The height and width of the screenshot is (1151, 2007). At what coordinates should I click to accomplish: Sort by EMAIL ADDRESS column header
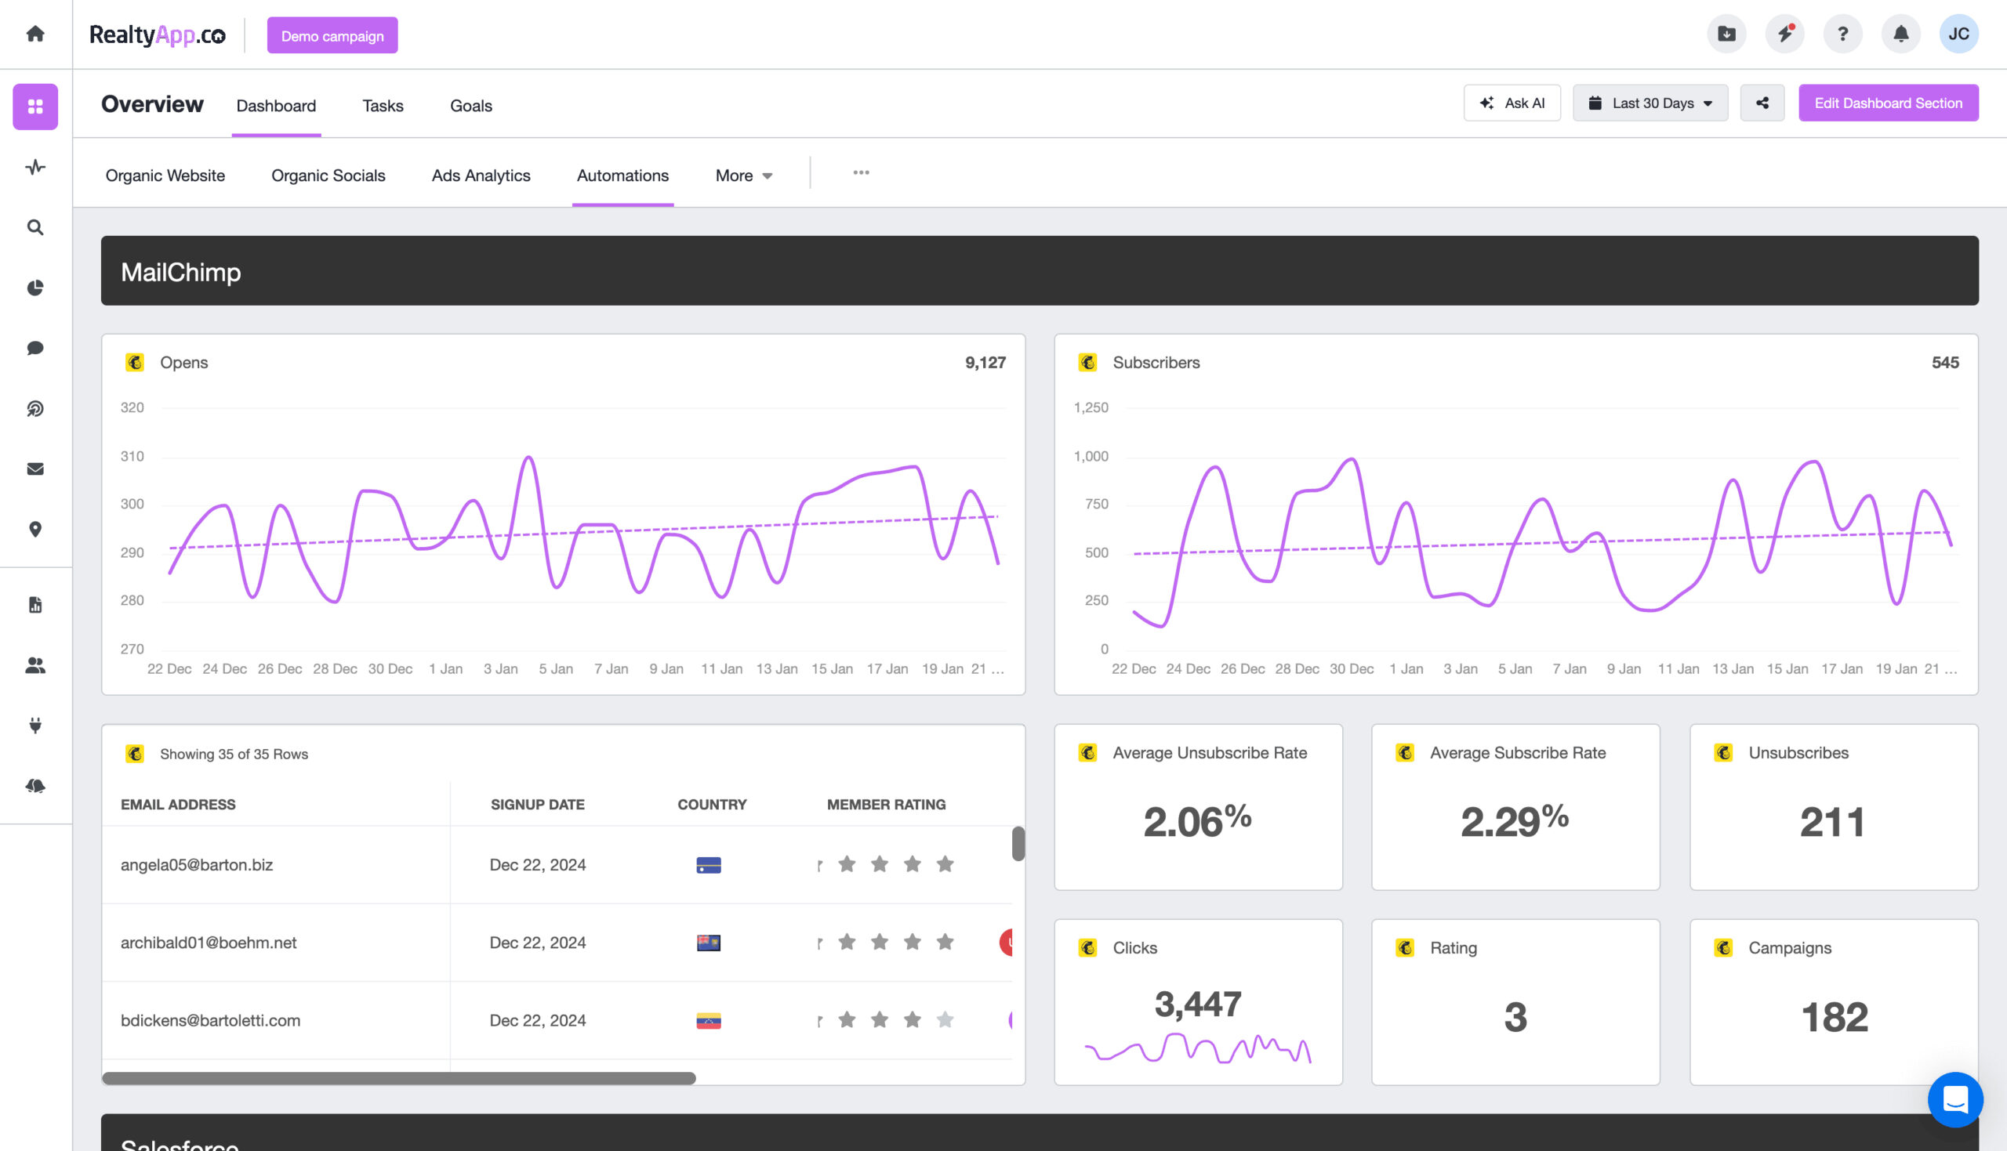(x=178, y=805)
